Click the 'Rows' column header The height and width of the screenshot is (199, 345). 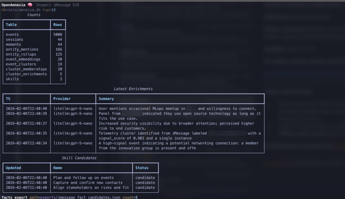coord(58,25)
